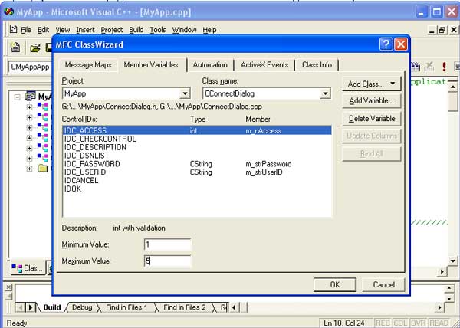Image resolution: width=460 pixels, height=328 pixels.
Task: Open the File menu
Action: [x=26, y=30]
